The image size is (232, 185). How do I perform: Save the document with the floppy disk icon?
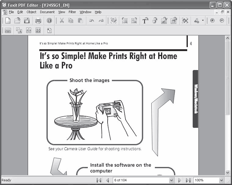[x=27, y=20]
